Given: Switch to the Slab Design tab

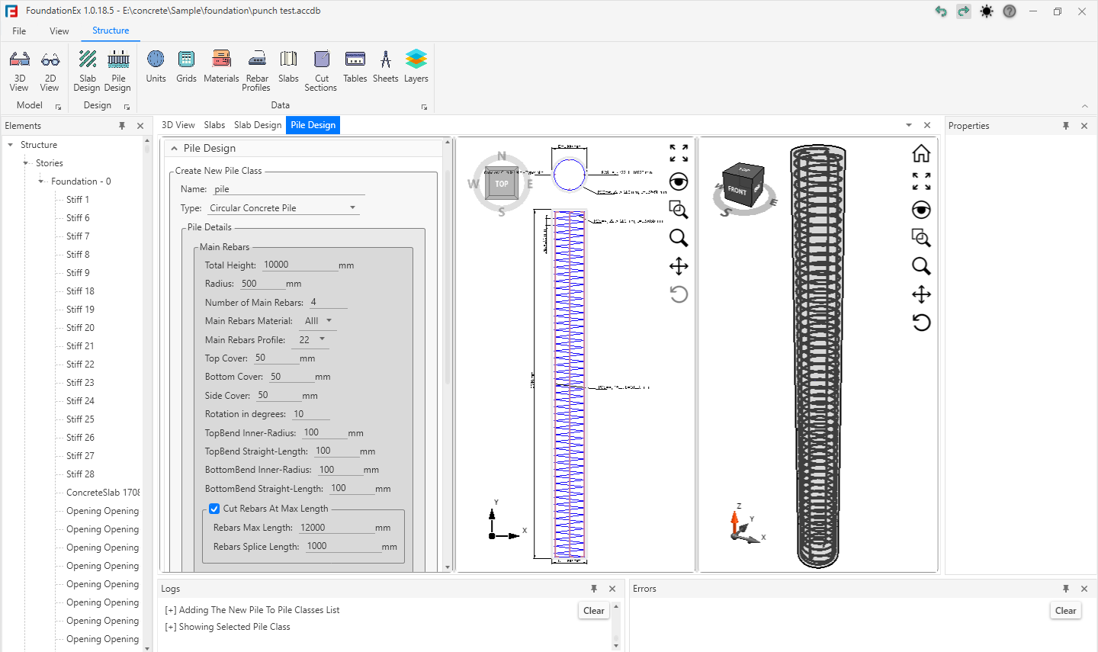Looking at the screenshot, I should [x=257, y=125].
